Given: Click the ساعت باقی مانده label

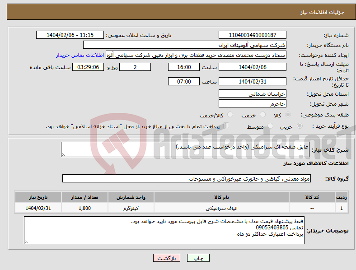Looking at the screenshot, I should coord(50,67).
